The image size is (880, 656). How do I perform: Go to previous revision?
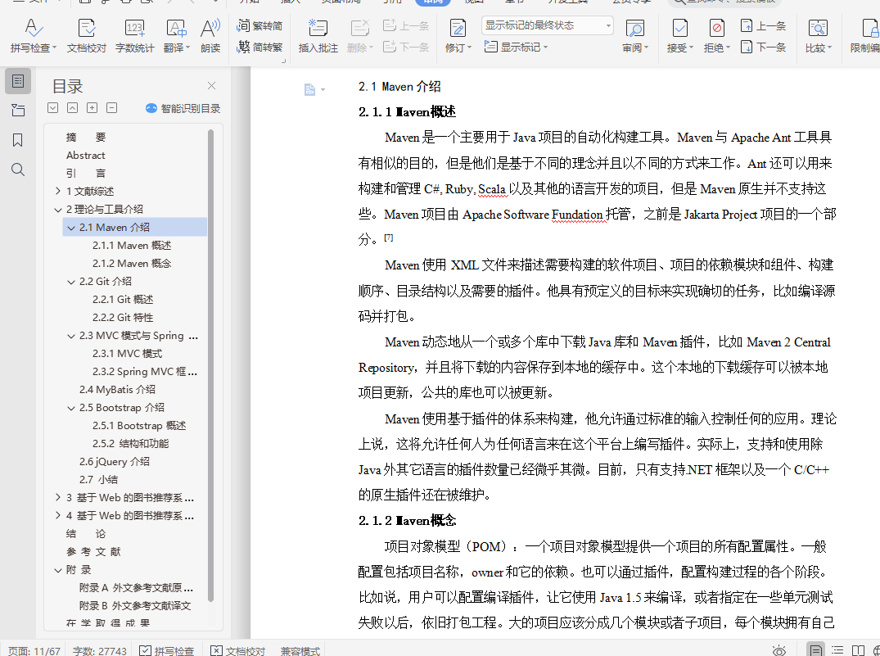click(x=763, y=26)
